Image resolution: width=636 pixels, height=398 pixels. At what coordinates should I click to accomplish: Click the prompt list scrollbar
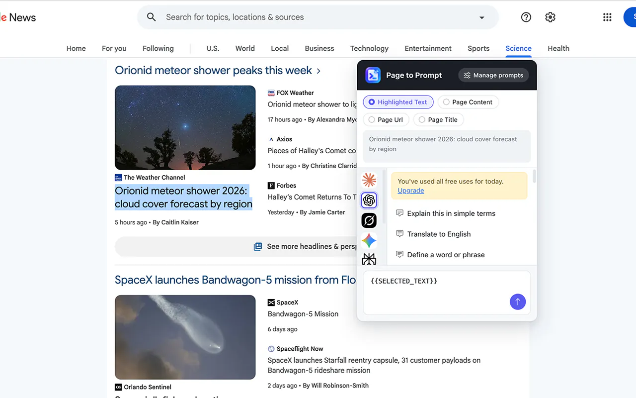[x=535, y=176]
